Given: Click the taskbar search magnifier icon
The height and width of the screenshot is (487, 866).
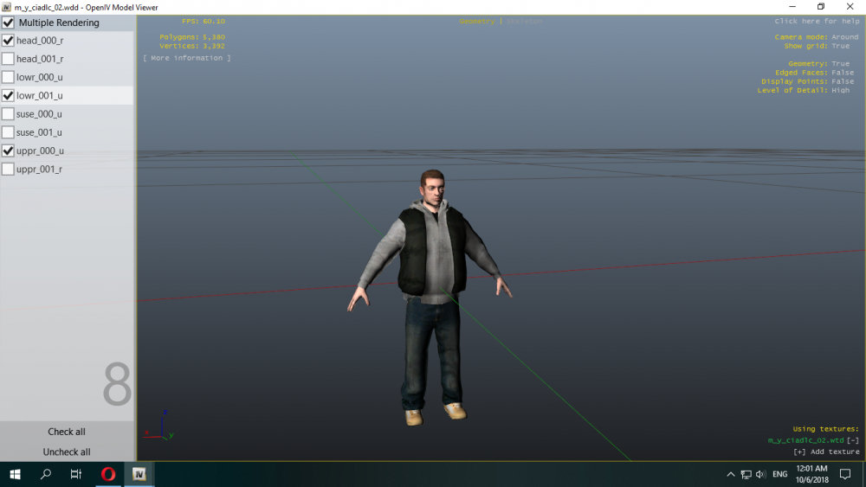Looking at the screenshot, I should (x=47, y=474).
